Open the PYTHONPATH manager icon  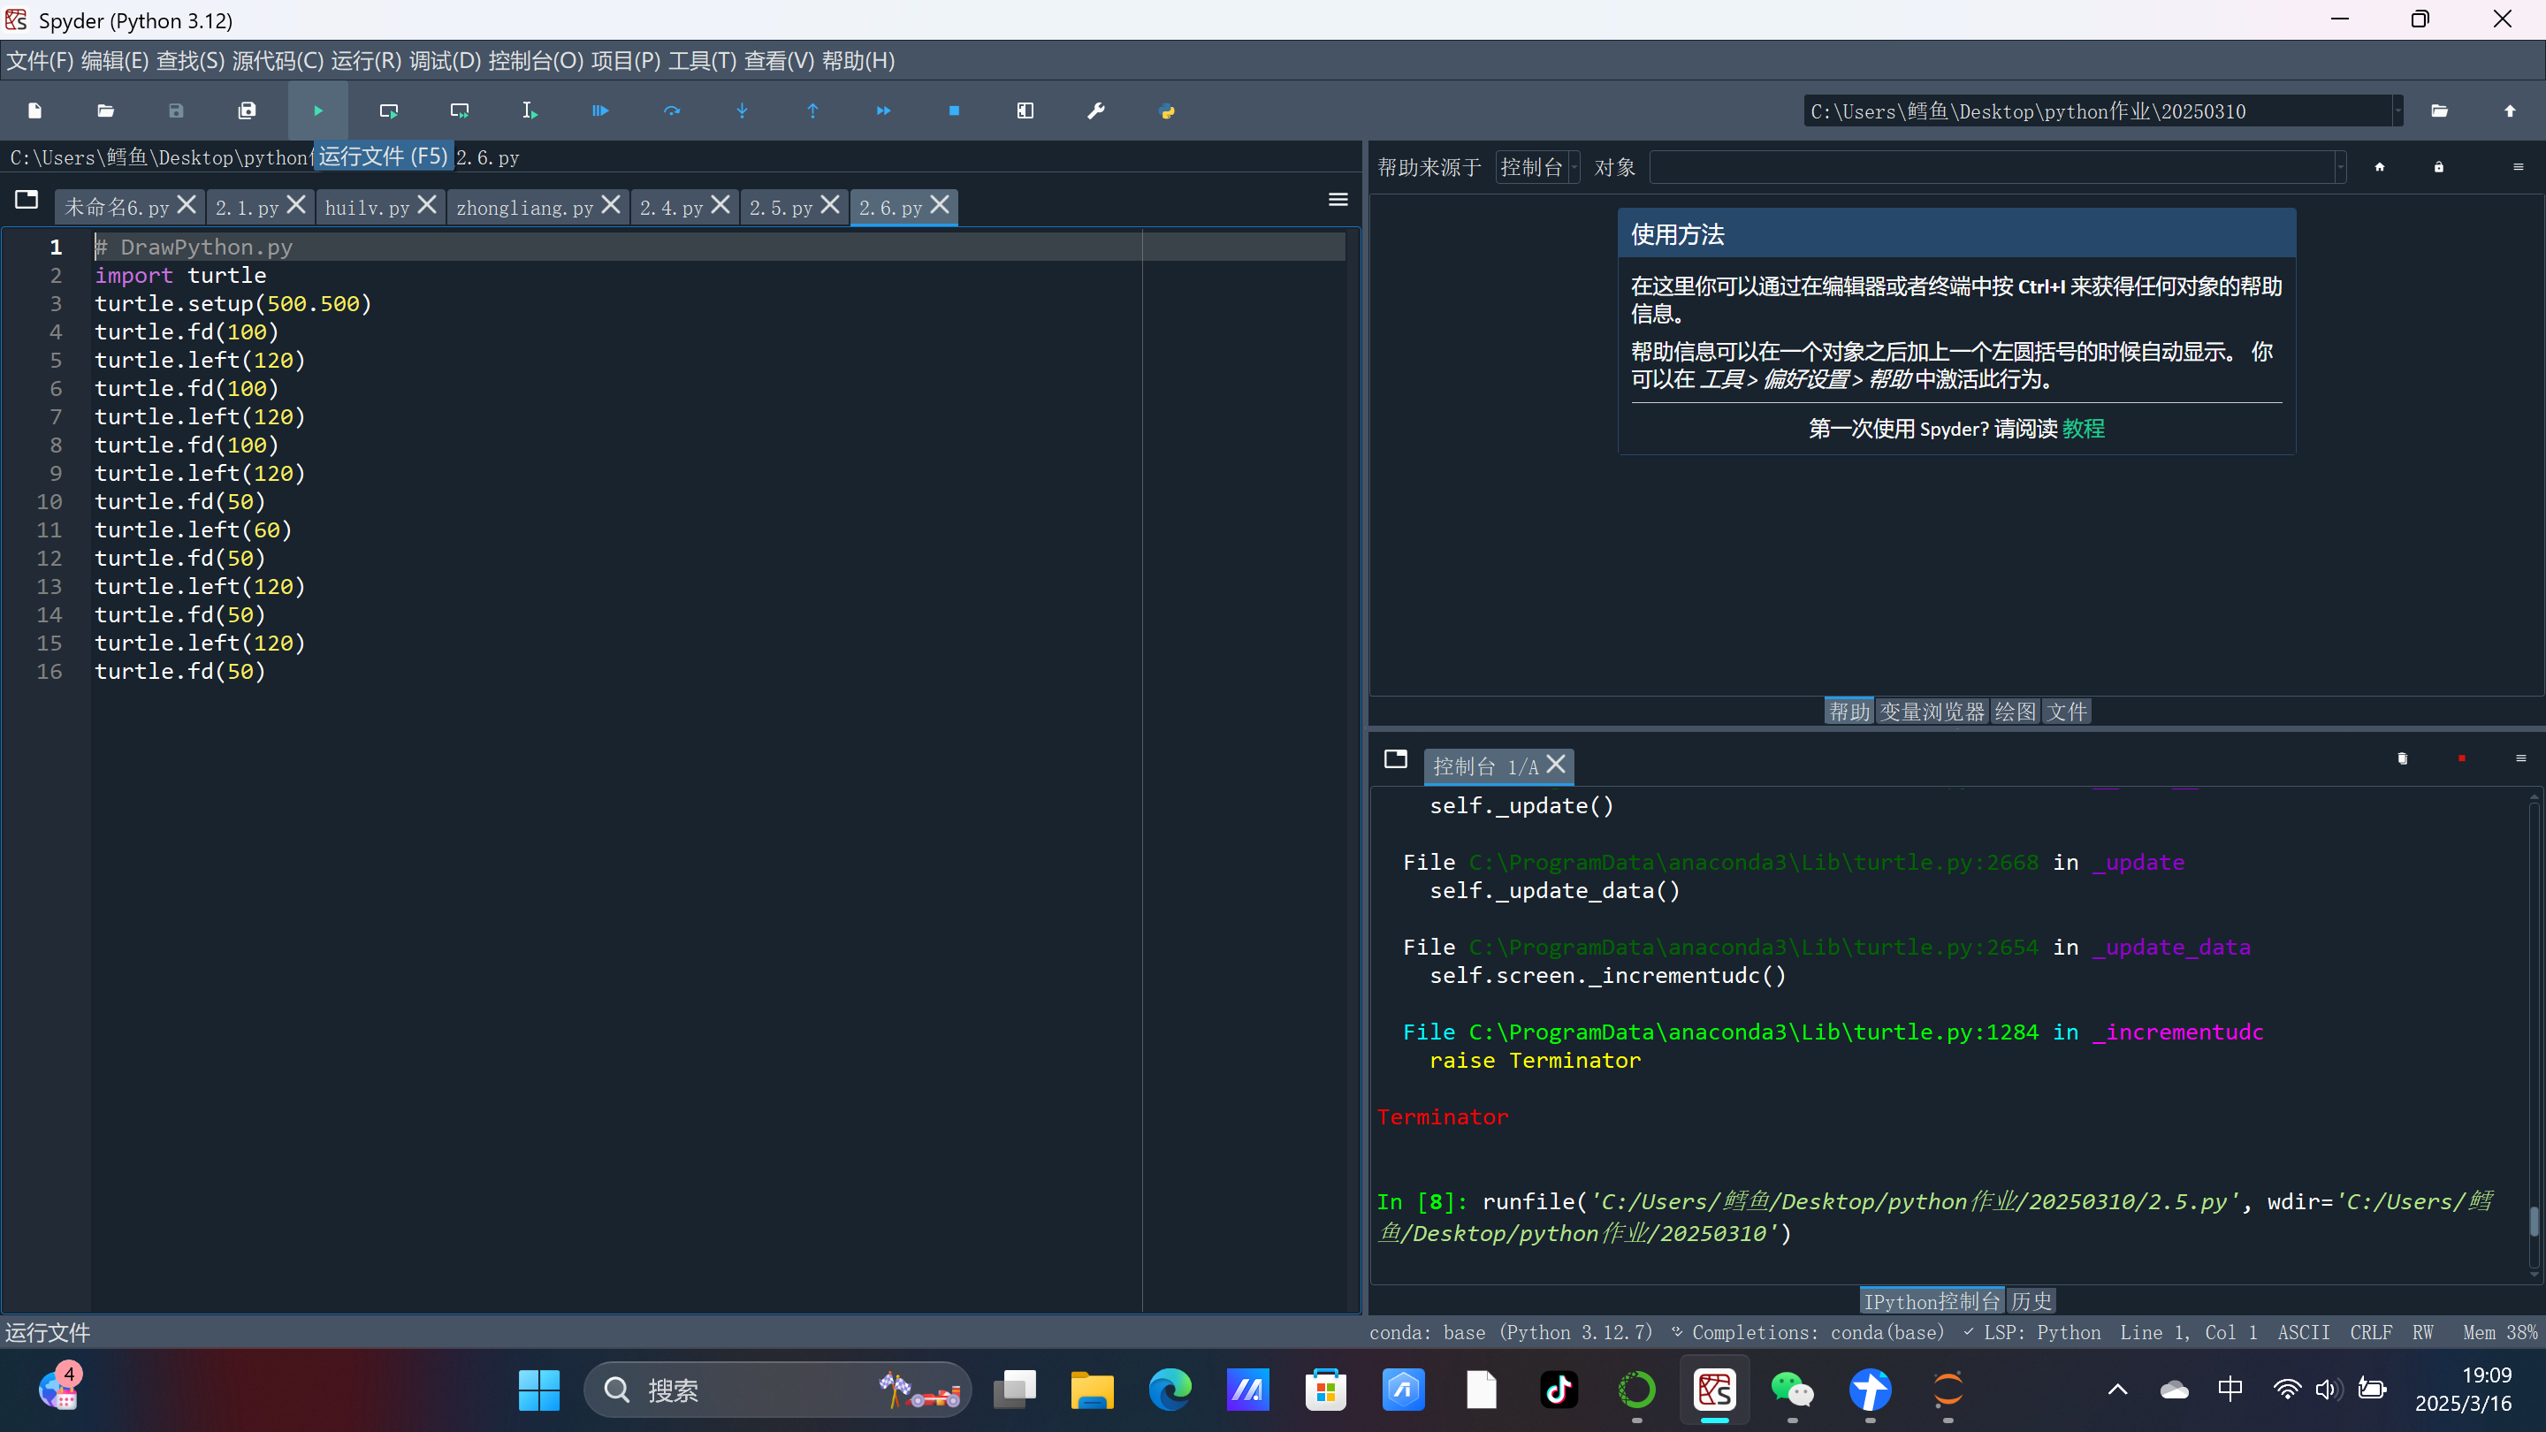coord(1166,110)
